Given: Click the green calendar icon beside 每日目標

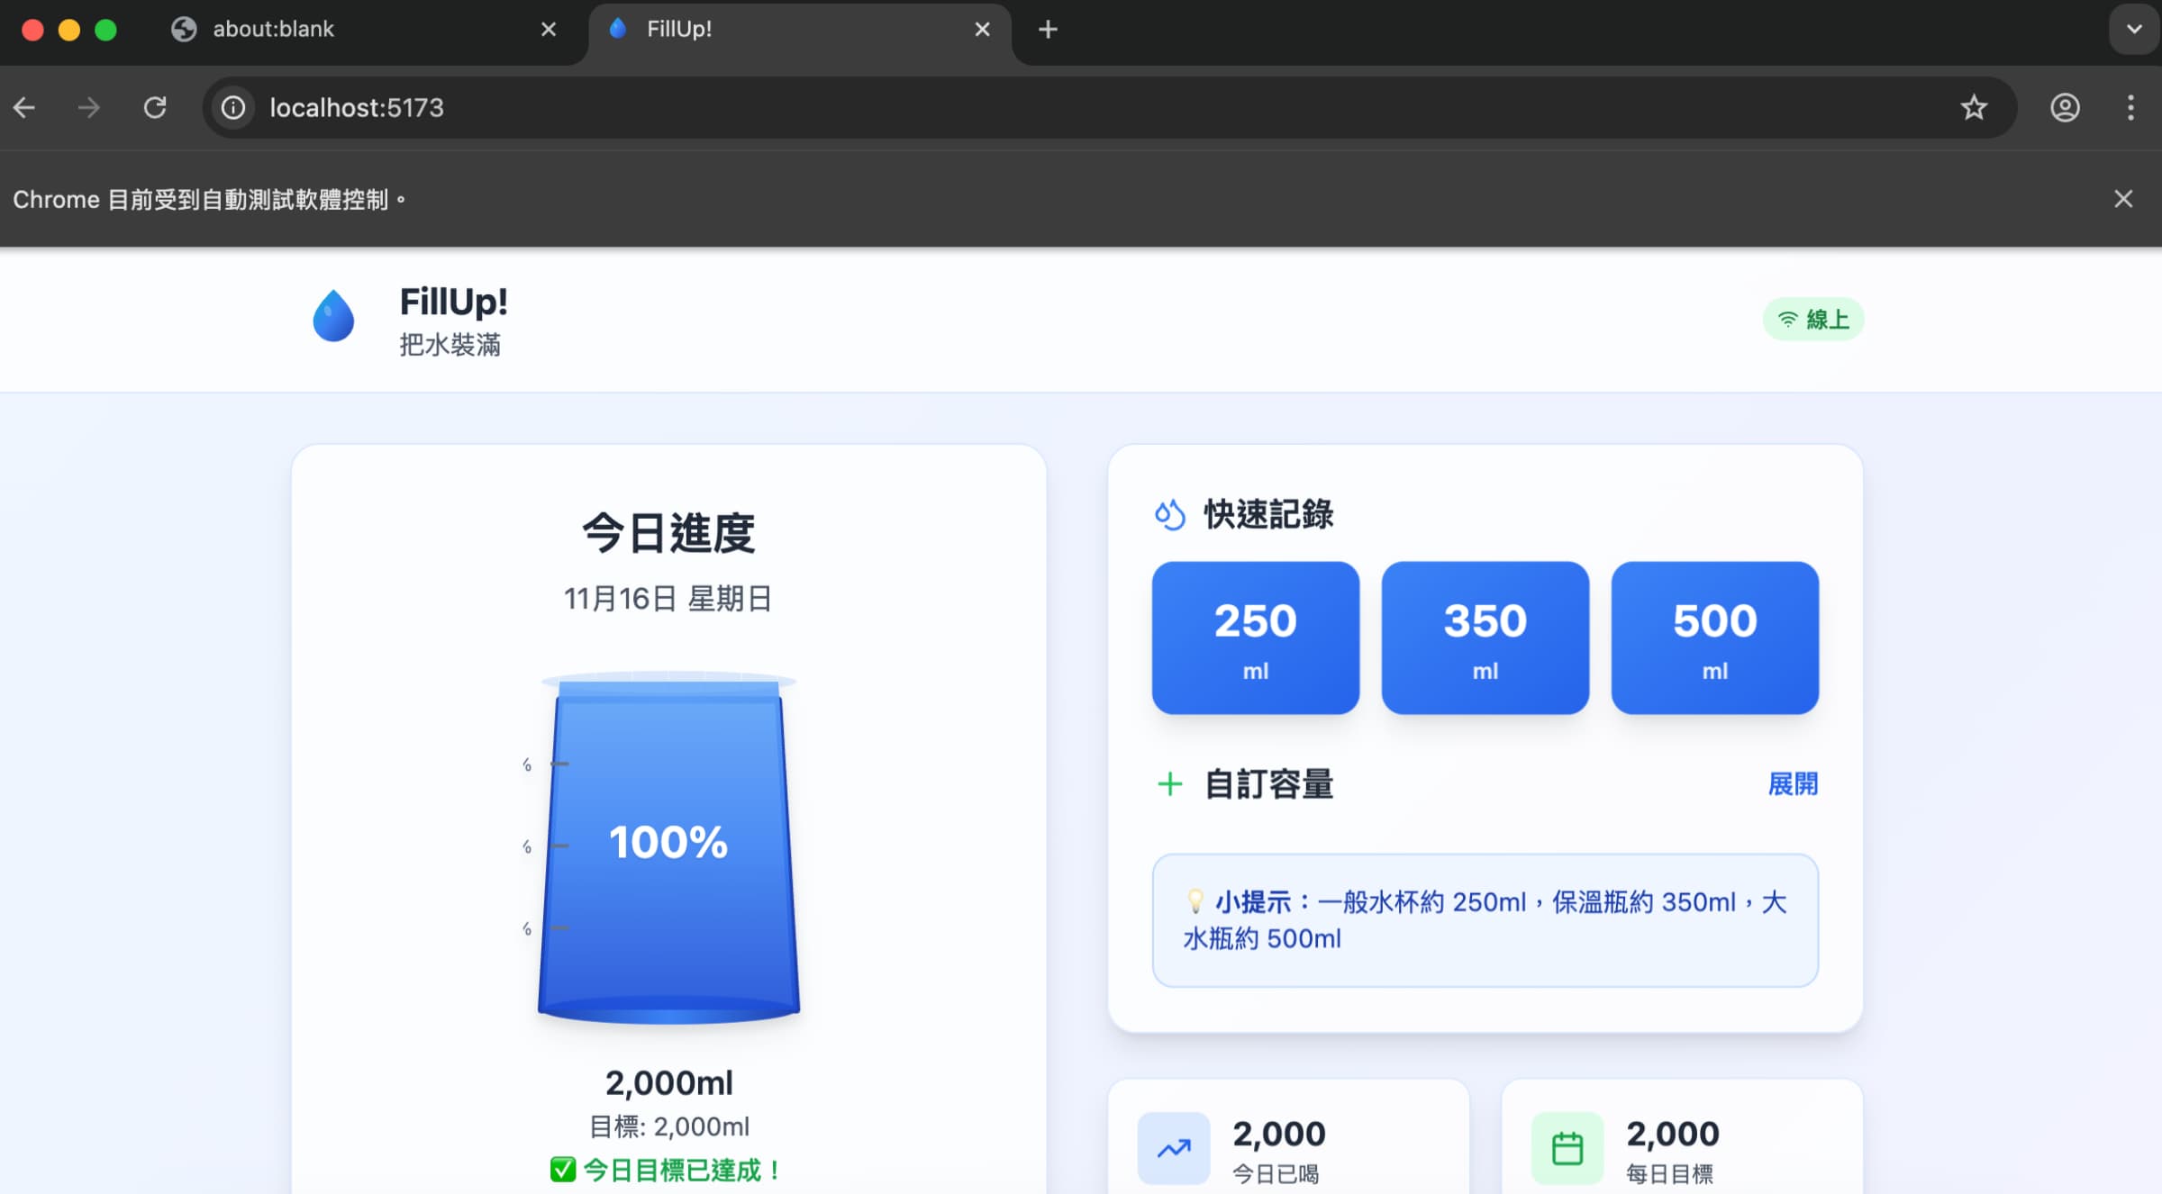Looking at the screenshot, I should pos(1567,1147).
